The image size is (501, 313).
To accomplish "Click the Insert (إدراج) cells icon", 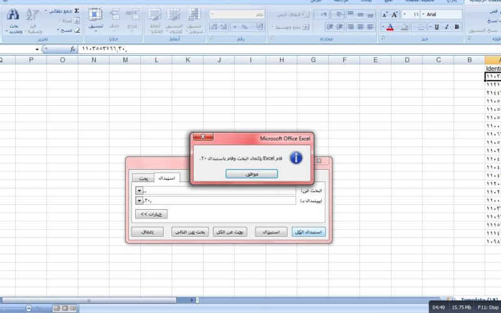I will click(132, 14).
